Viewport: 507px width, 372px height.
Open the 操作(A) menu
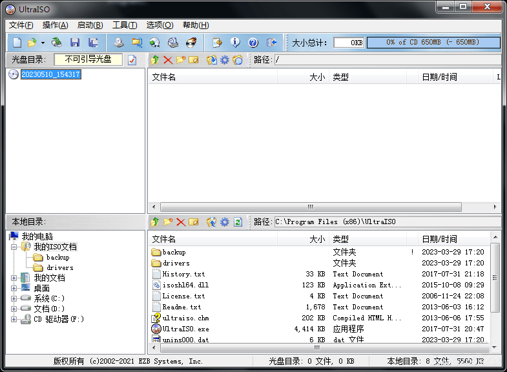click(56, 25)
